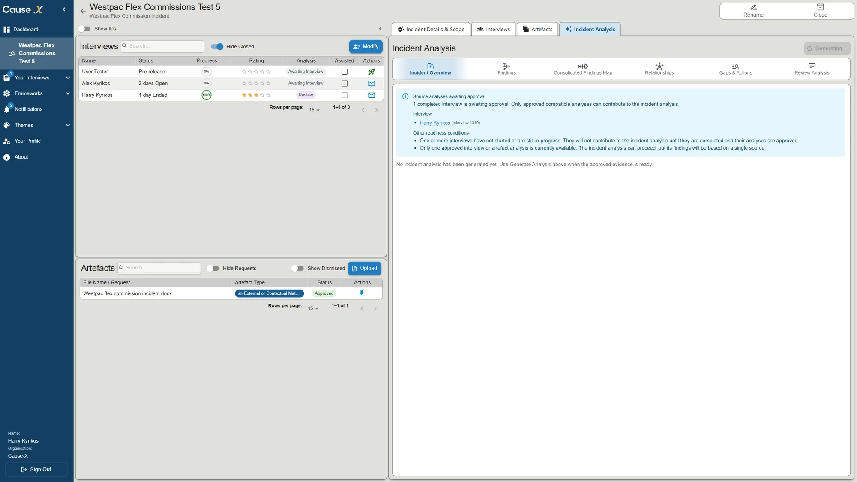Image resolution: width=857 pixels, height=482 pixels.
Task: Download the Westpac flex commission incident.docx artefact
Action: click(x=361, y=293)
